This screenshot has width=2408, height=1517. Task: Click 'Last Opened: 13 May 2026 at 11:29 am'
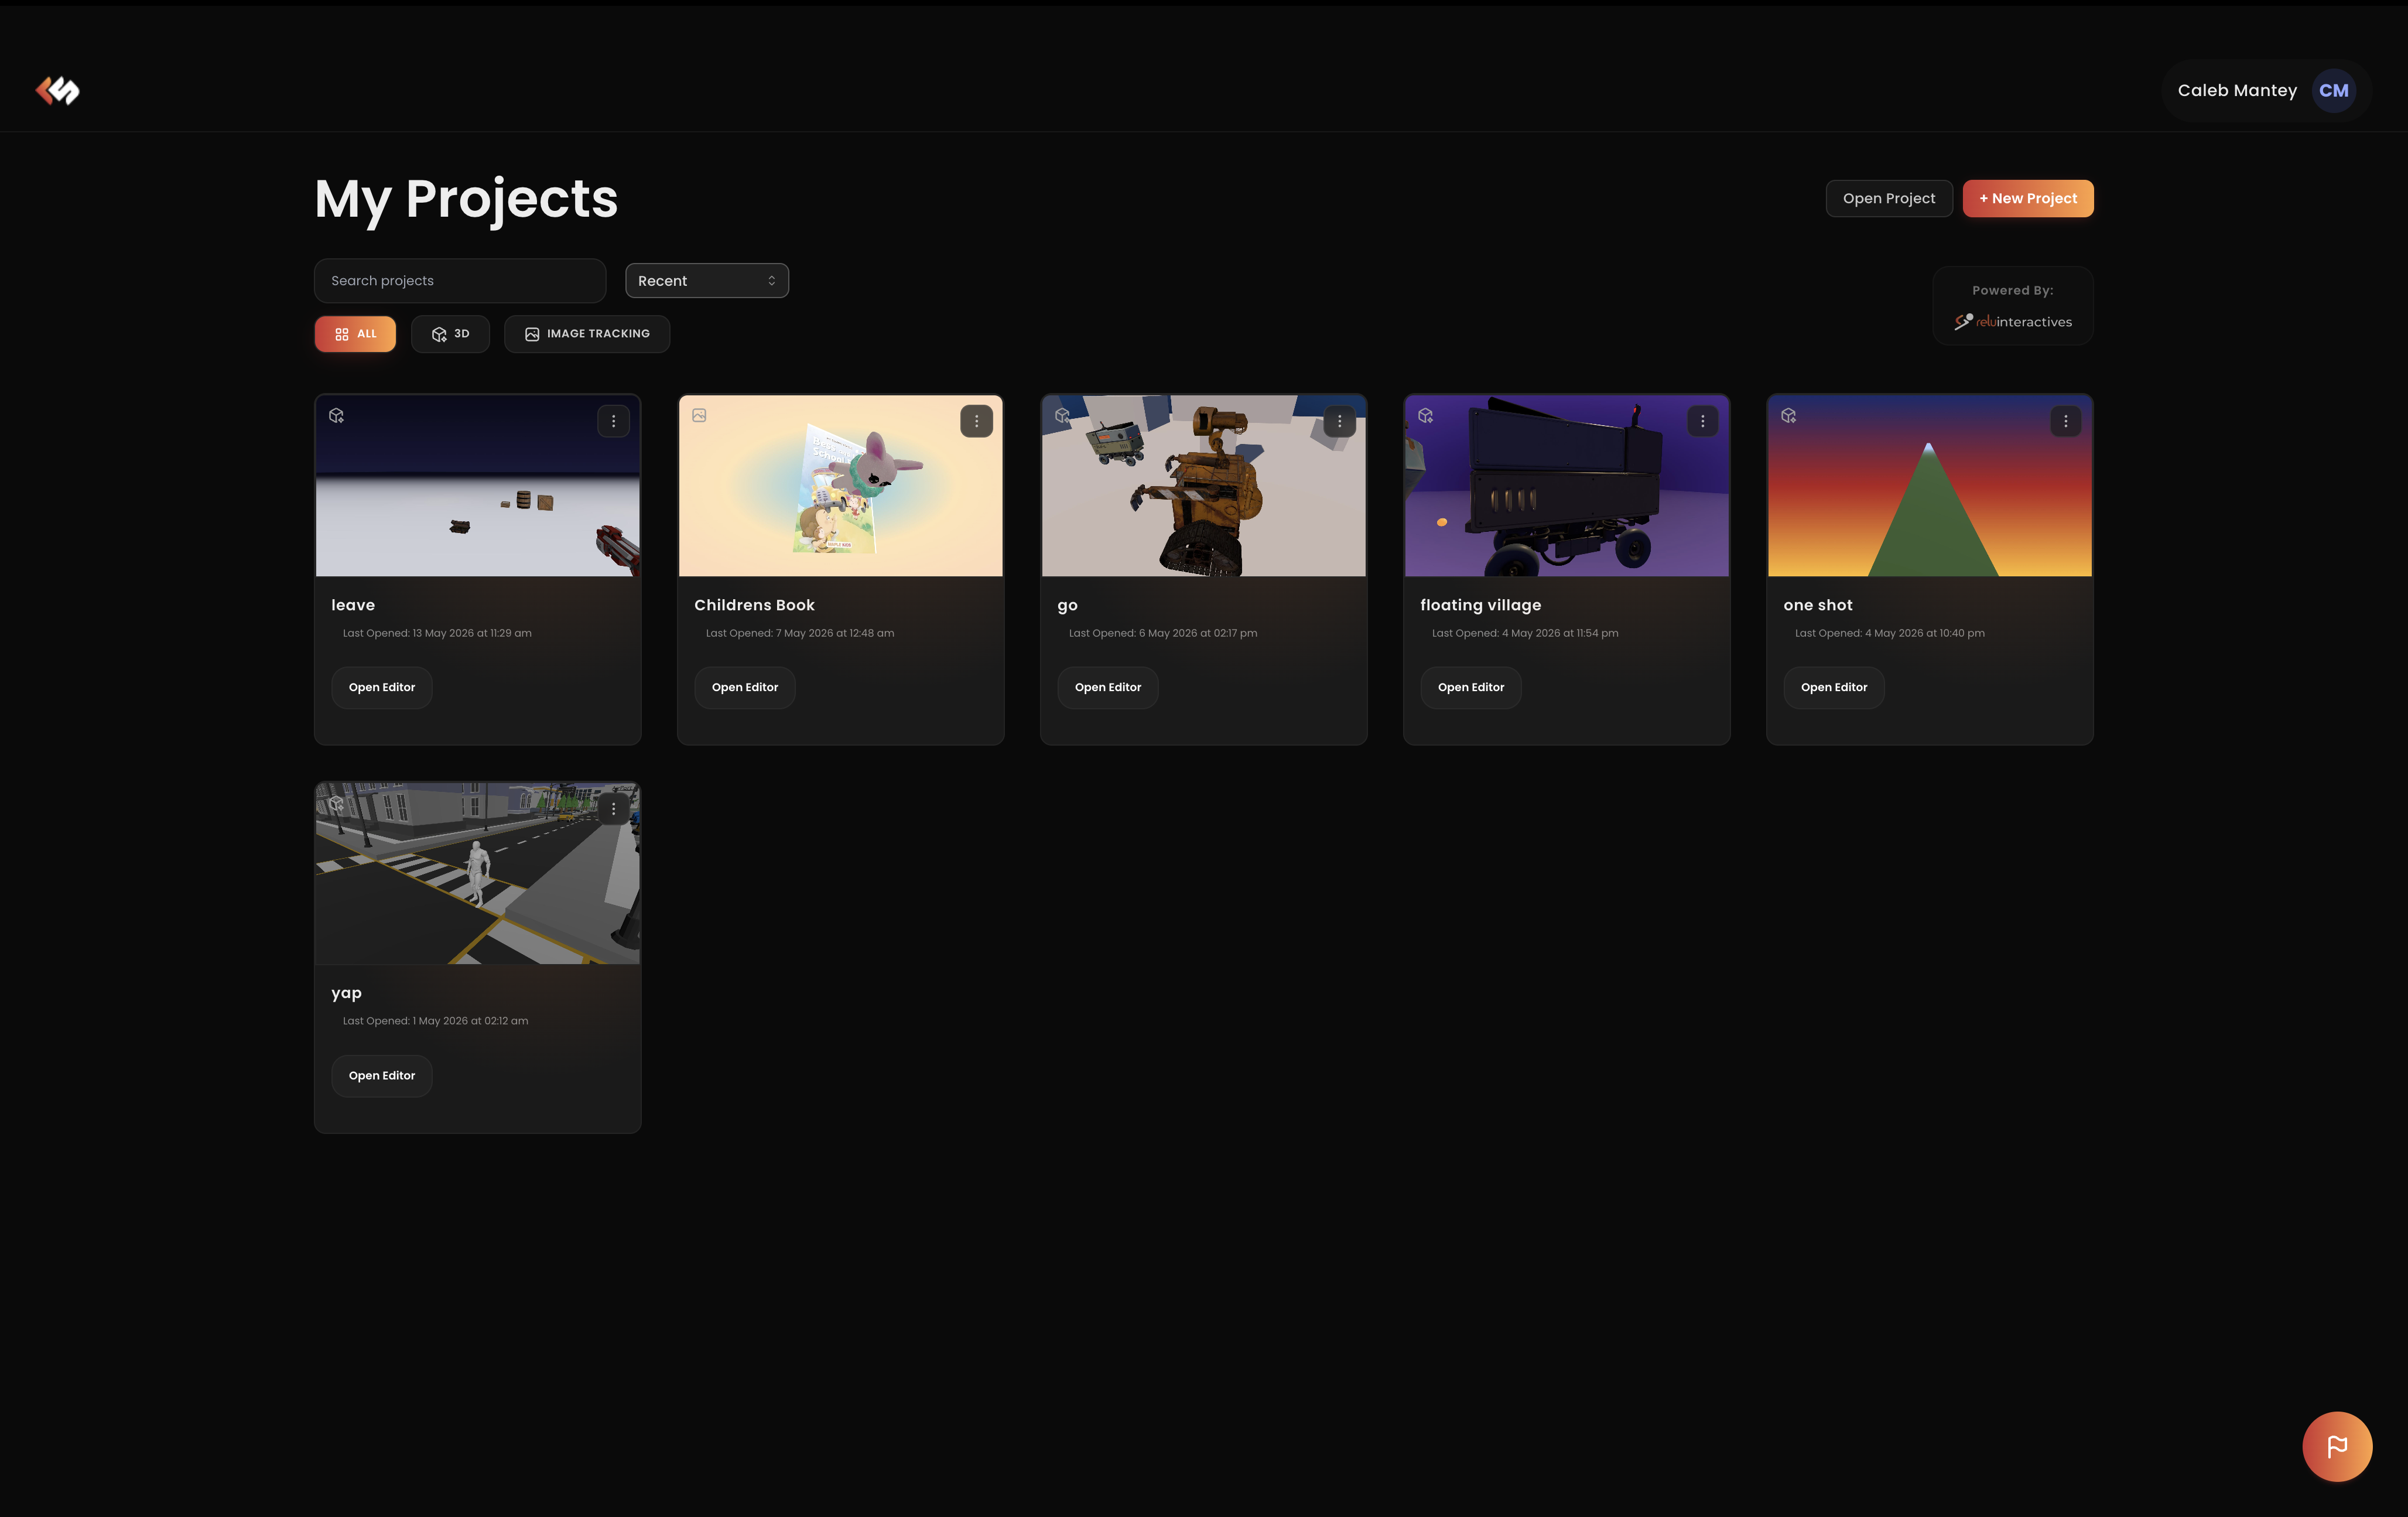pyautogui.click(x=437, y=633)
